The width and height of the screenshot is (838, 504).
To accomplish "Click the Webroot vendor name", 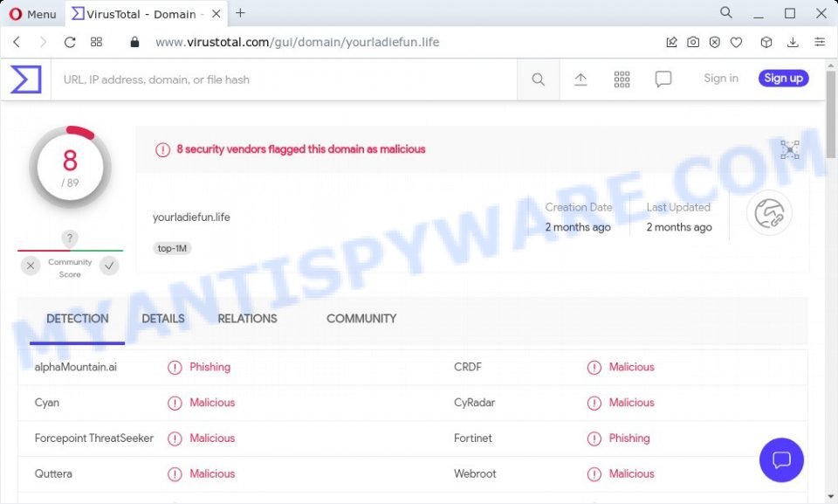I will (475, 474).
